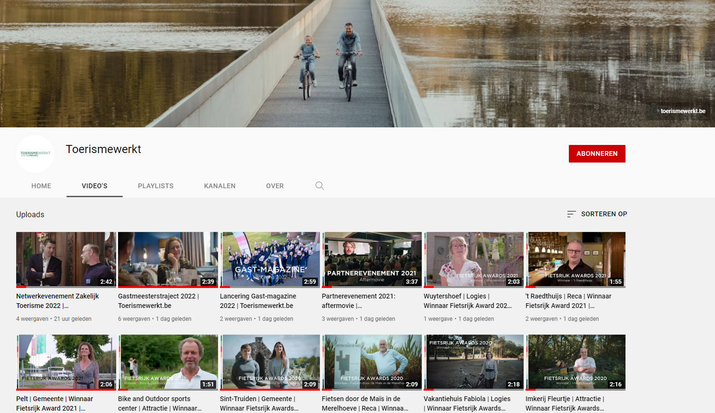Click the '6 weergaven • 1 dag geleden' text
715x413 pixels.
pyautogui.click(x=155, y=319)
